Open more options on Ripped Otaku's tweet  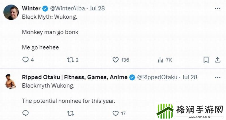pos(218,77)
